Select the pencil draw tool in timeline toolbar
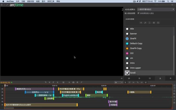The height and width of the screenshot is (110, 176). pyautogui.click(x=130, y=82)
